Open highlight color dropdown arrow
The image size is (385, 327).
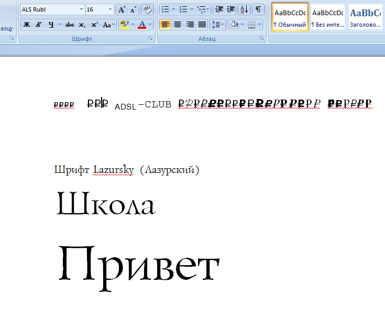(x=133, y=25)
